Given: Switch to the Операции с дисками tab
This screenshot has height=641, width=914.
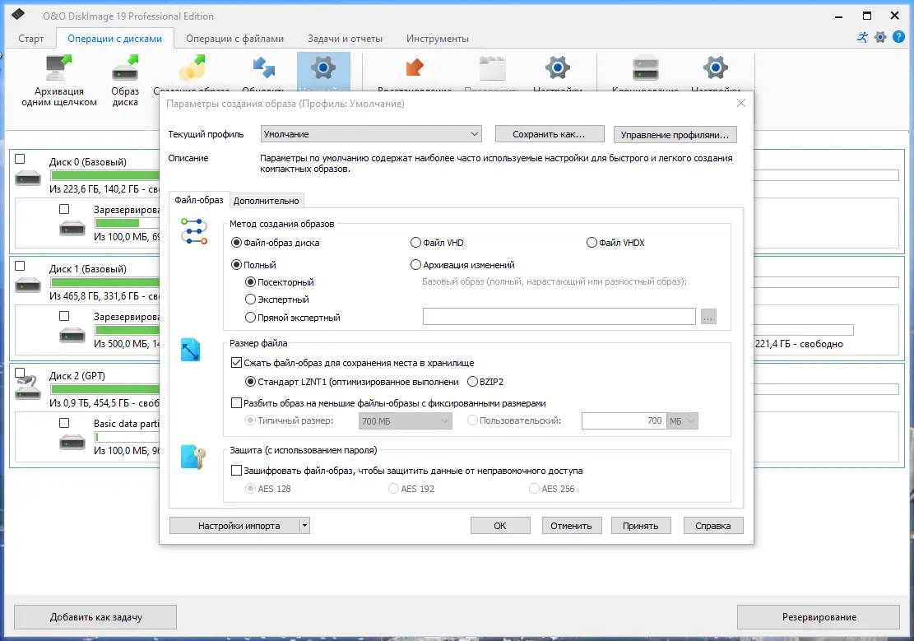Looking at the screenshot, I should point(115,39).
